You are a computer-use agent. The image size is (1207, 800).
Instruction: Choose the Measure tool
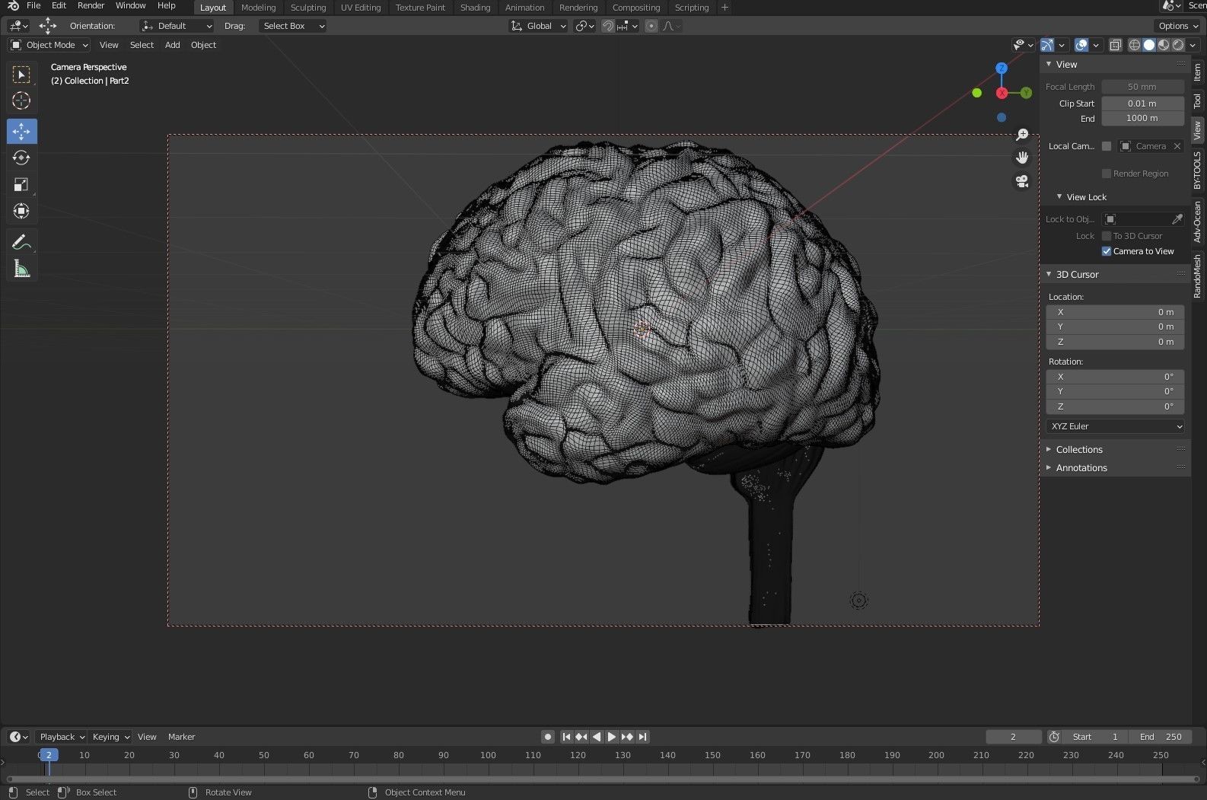tap(21, 269)
